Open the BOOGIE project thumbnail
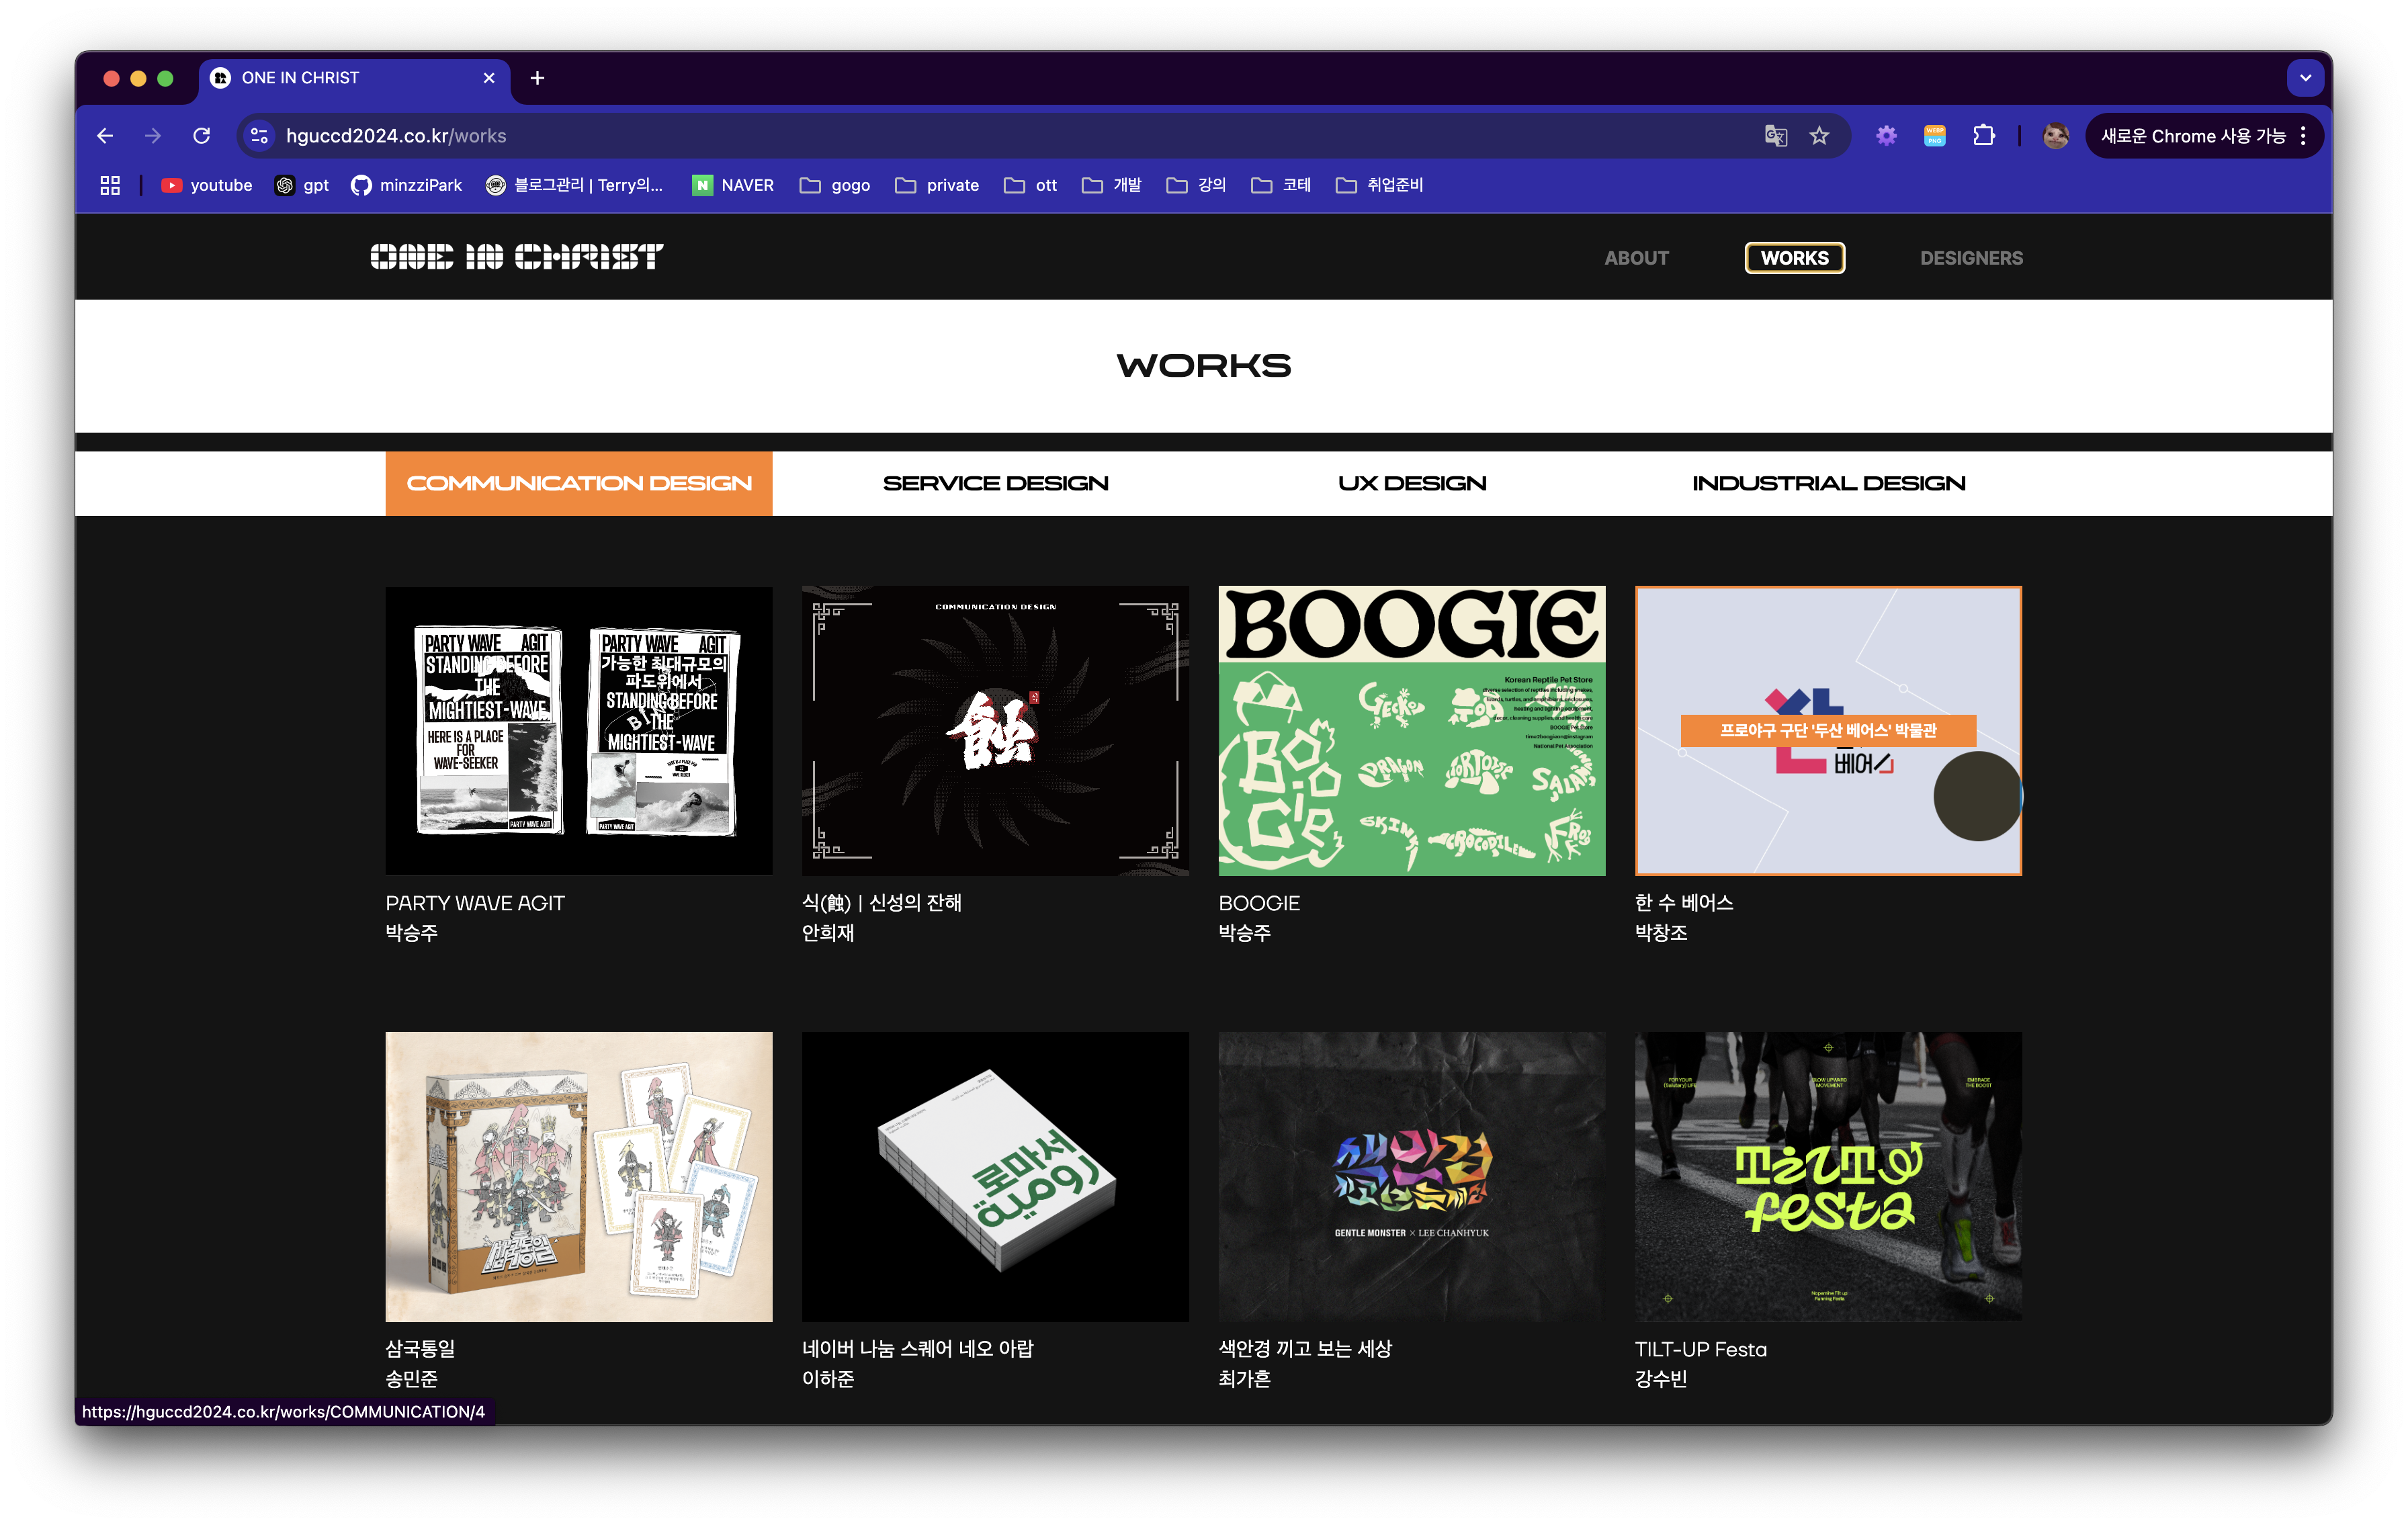The height and width of the screenshot is (1525, 2408). (x=1411, y=730)
